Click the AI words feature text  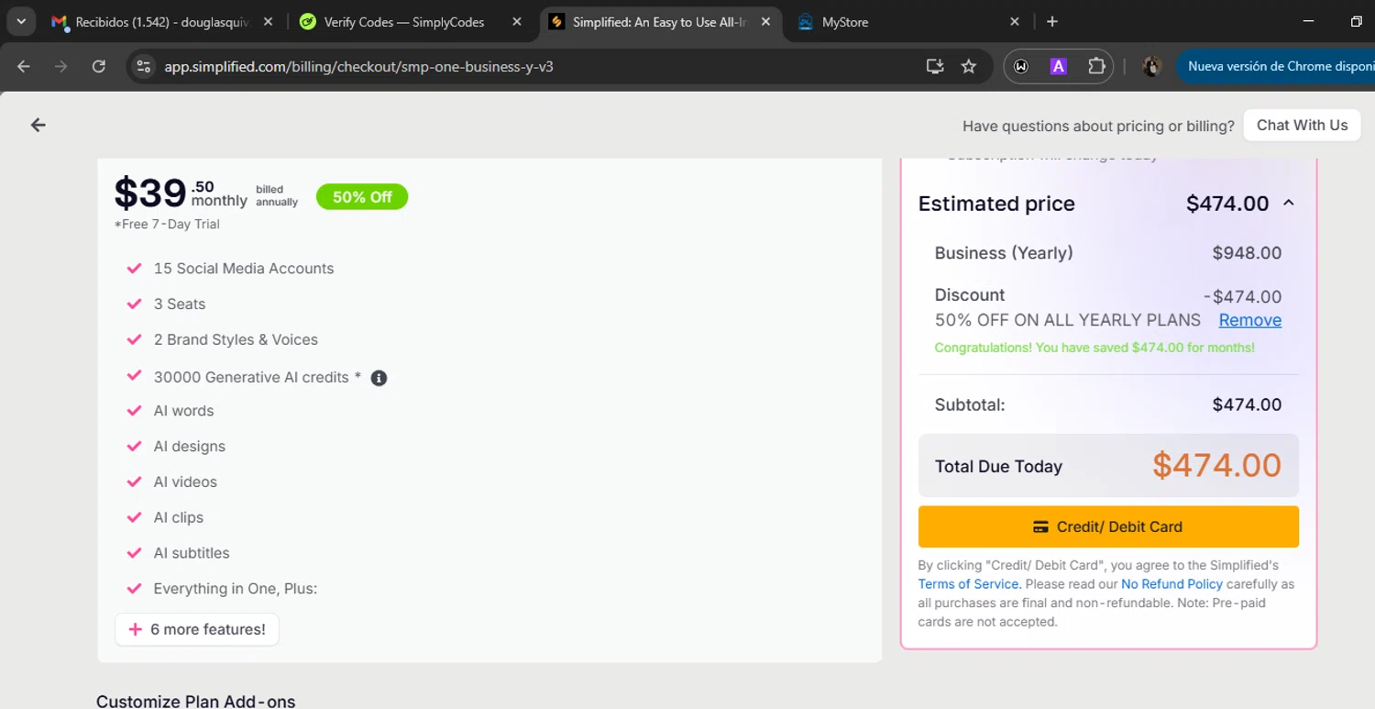[183, 411]
